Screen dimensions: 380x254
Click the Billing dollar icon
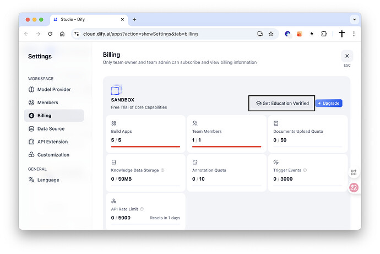[31, 116]
